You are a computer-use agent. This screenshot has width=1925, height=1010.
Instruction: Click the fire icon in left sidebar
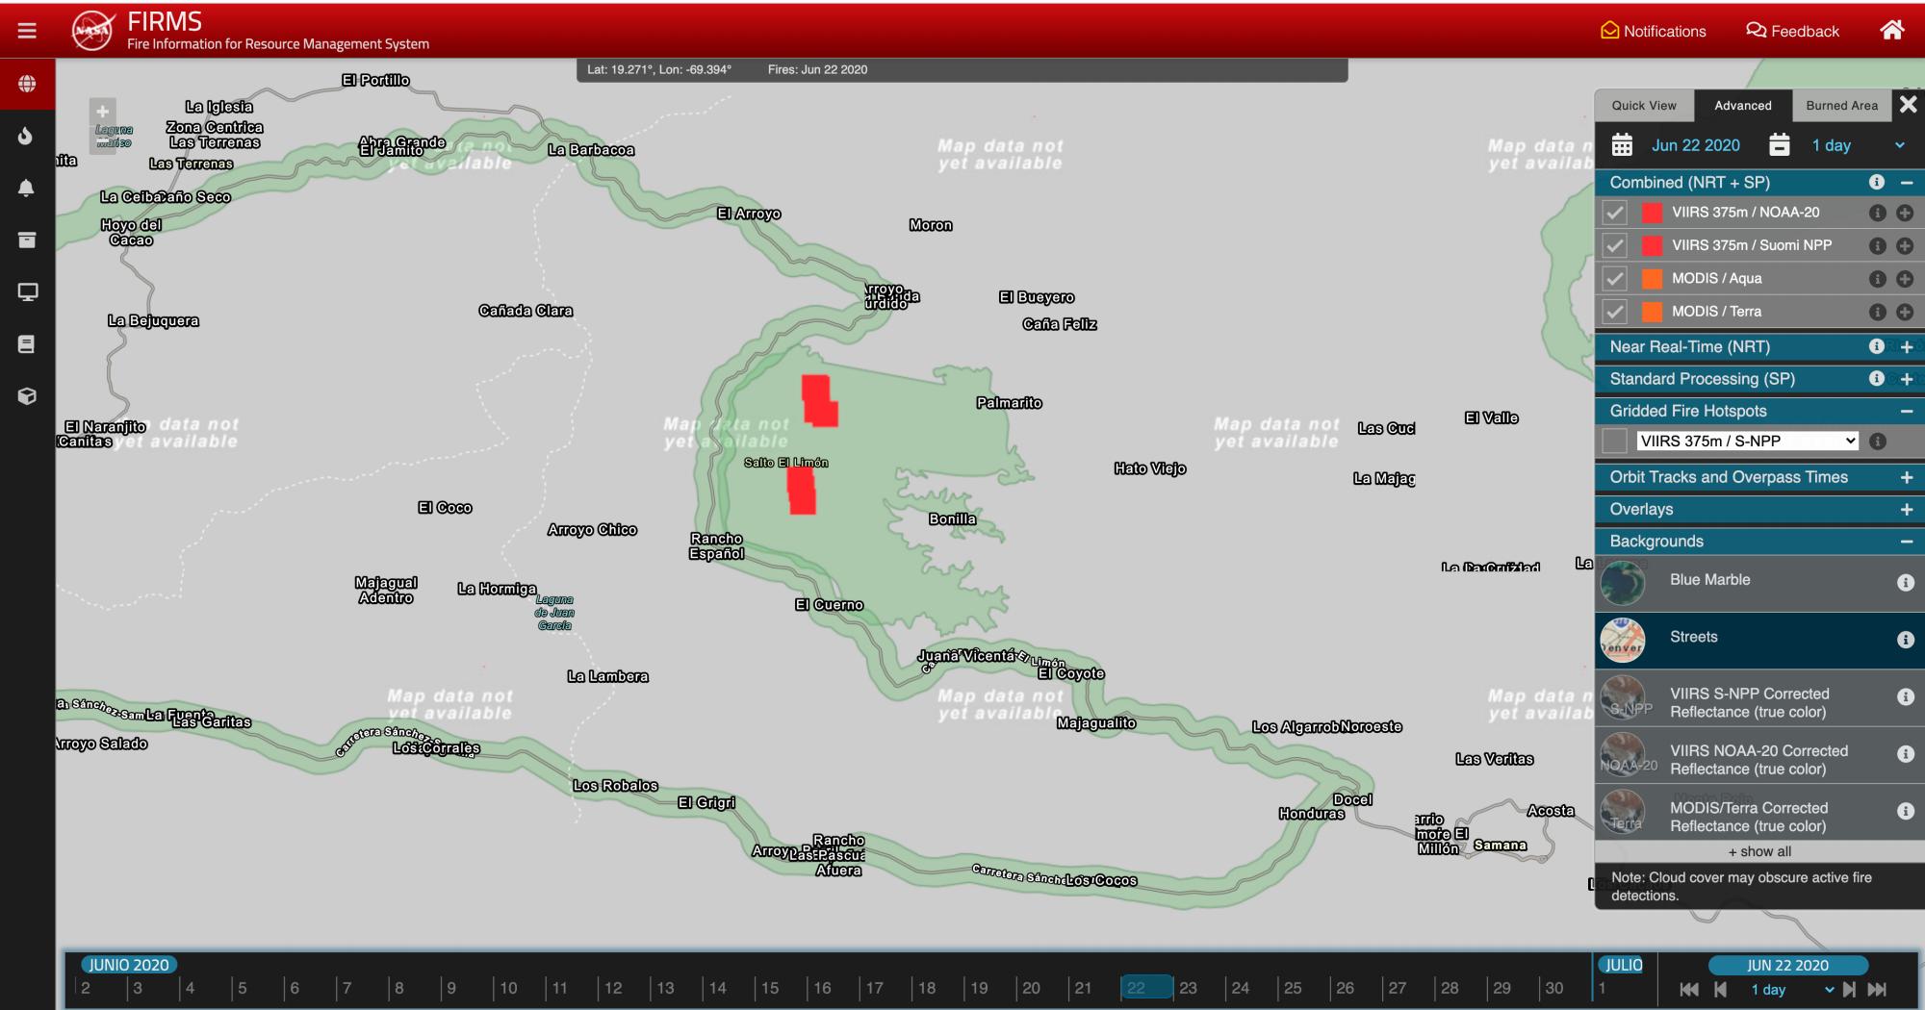[27, 137]
